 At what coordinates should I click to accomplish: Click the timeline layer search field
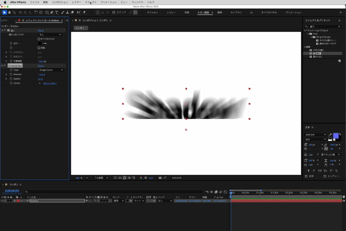114,192
